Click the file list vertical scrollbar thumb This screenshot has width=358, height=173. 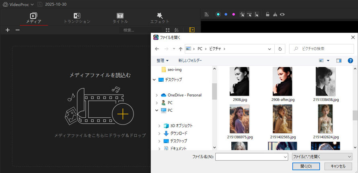pyautogui.click(x=355, y=115)
